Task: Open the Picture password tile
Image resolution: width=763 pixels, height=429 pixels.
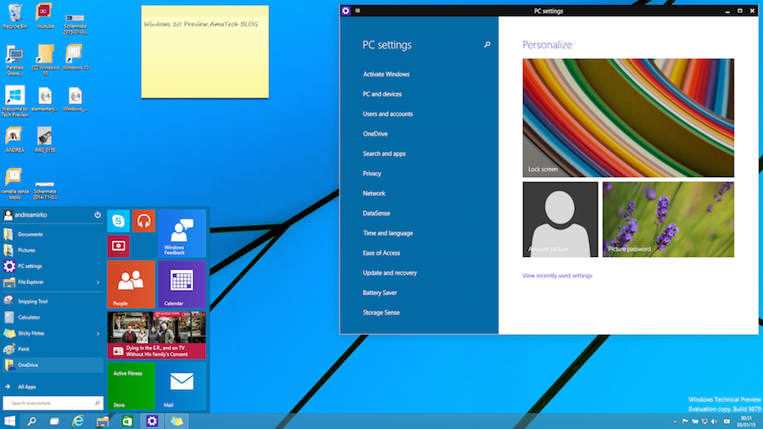Action: click(668, 220)
